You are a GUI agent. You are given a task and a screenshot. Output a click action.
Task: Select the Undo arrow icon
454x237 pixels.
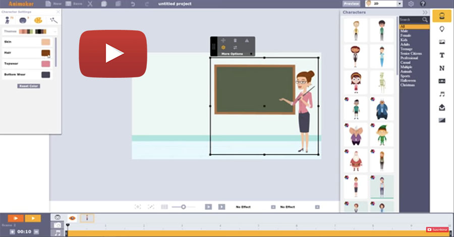click(x=133, y=4)
